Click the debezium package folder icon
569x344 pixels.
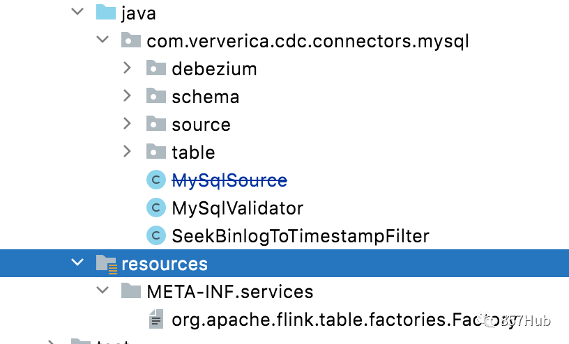coord(156,68)
